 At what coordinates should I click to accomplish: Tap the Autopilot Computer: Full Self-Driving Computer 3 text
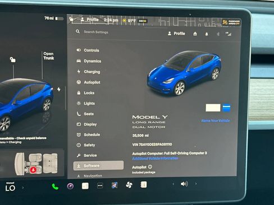170,153
